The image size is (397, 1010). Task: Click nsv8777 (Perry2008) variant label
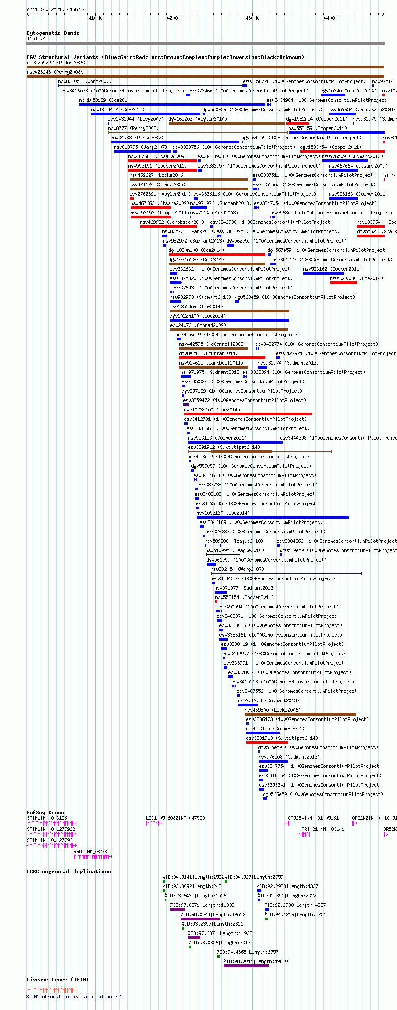point(133,128)
